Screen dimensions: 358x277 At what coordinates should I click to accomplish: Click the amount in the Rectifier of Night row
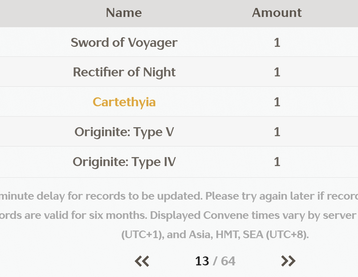tap(277, 72)
